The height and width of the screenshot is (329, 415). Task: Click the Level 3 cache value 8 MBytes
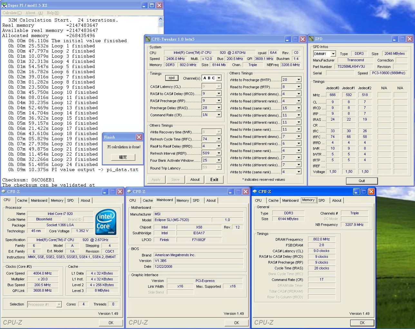click(x=102, y=290)
